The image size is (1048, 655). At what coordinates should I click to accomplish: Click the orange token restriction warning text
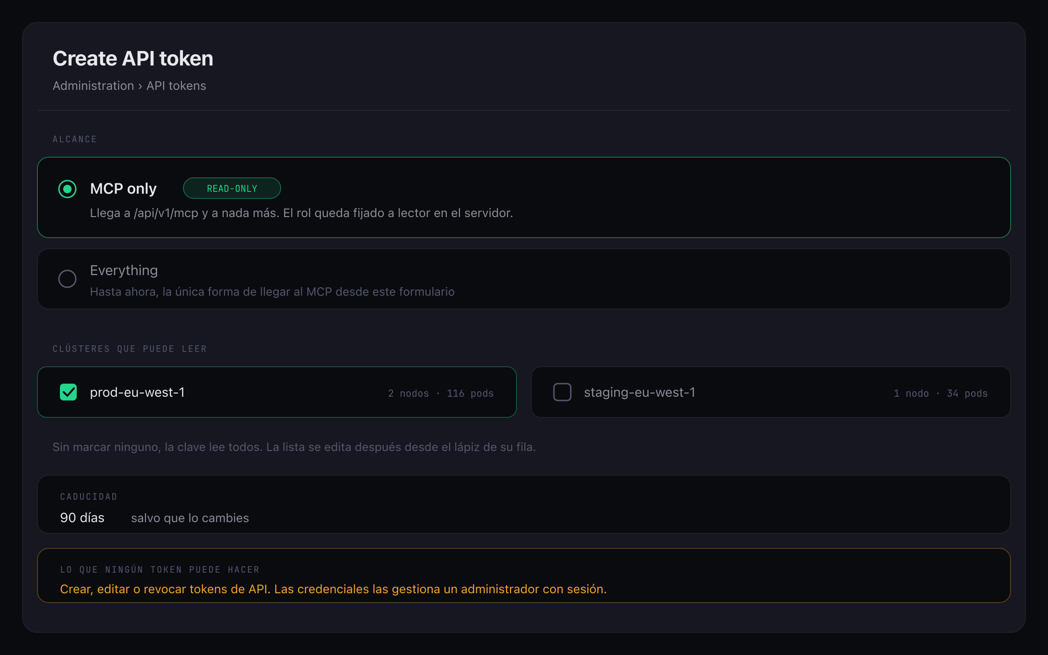click(333, 589)
